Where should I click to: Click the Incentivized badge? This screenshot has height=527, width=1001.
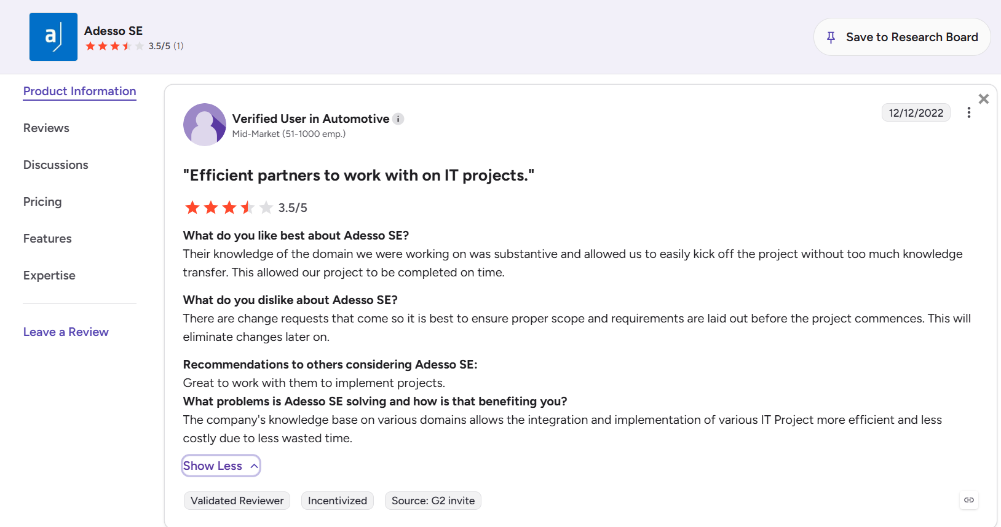click(x=338, y=501)
